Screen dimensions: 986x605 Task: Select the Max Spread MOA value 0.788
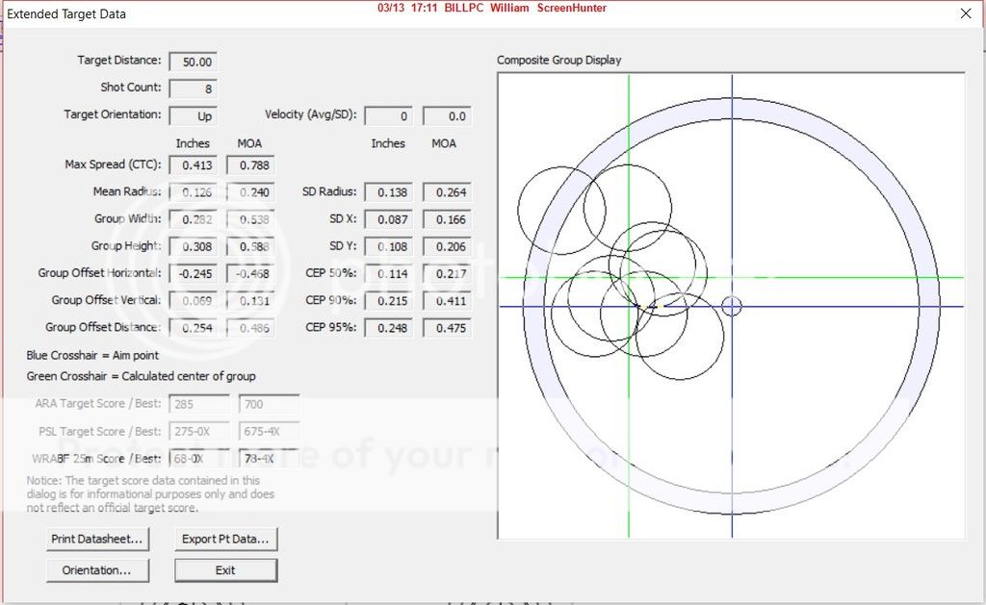(249, 165)
